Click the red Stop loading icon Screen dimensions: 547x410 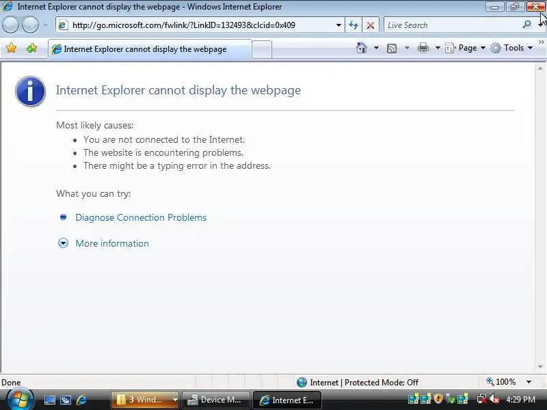point(371,25)
